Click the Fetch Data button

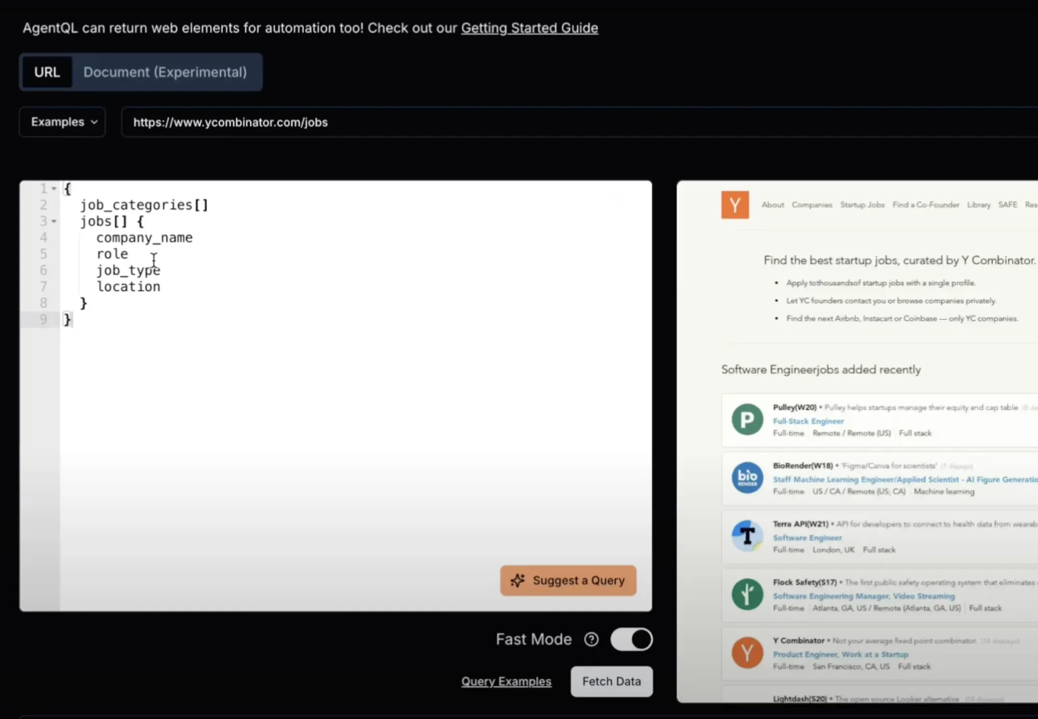611,682
